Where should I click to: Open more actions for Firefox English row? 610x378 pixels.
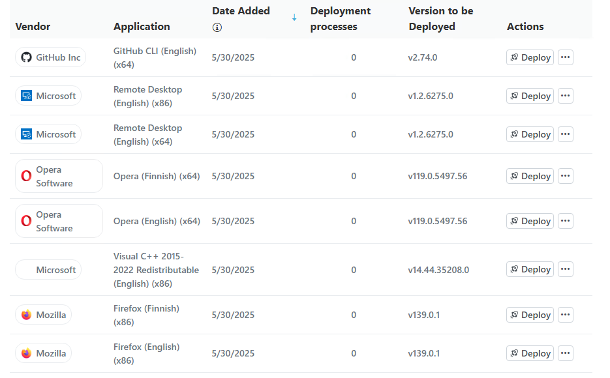(565, 353)
